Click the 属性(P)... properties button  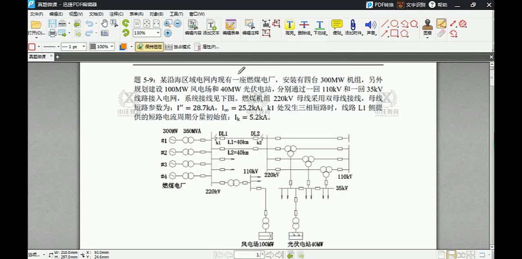207,47
